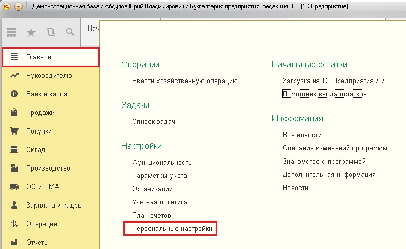Open Знакомство с программой link
Screen dimensions: 406x249
point(324,161)
